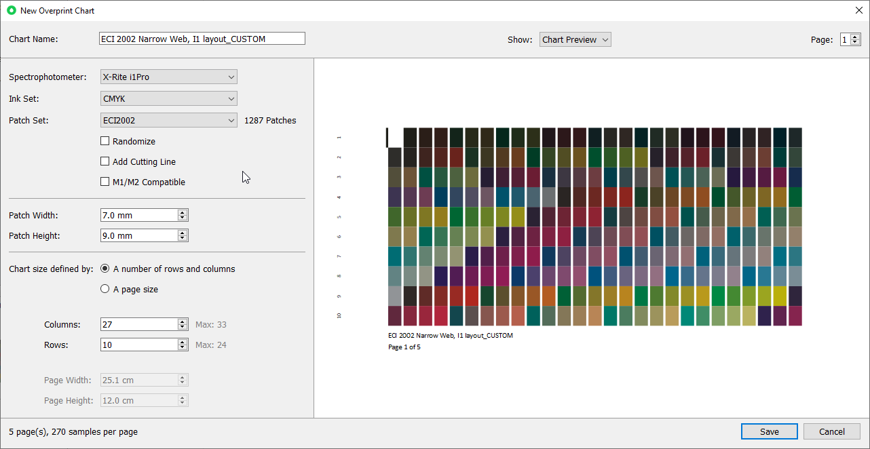Decrement the Rows value spinner
870x449 pixels.
(x=183, y=348)
